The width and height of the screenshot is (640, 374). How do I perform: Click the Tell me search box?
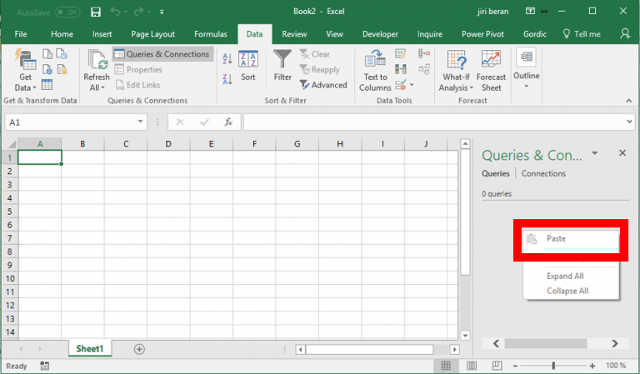582,34
